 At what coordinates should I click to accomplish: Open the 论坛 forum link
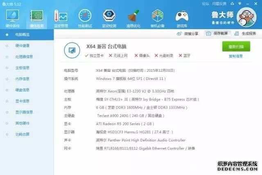(206, 4)
